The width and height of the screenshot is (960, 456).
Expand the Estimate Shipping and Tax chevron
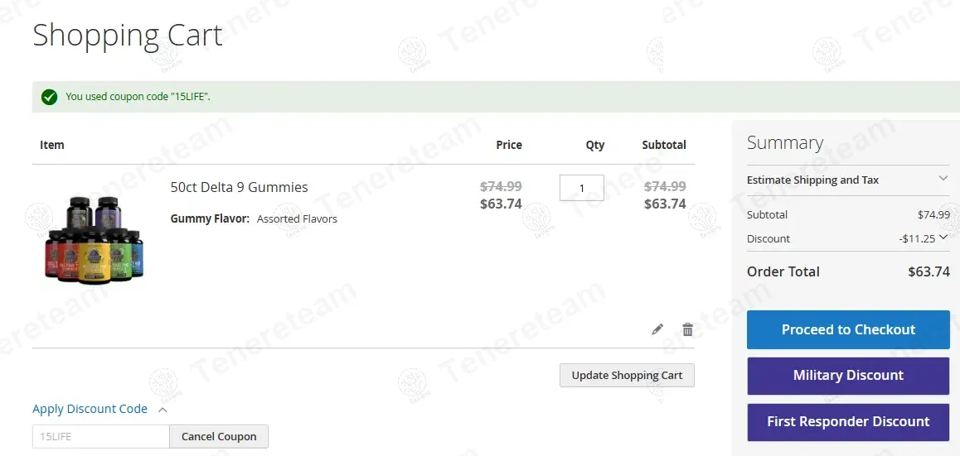pyautogui.click(x=943, y=179)
